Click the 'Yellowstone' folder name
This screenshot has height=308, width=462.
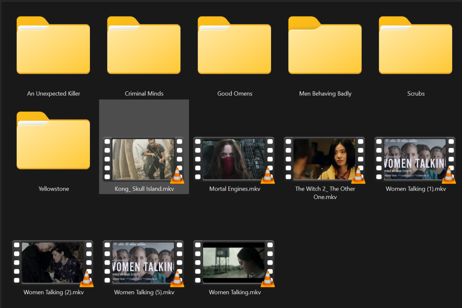[54, 189]
